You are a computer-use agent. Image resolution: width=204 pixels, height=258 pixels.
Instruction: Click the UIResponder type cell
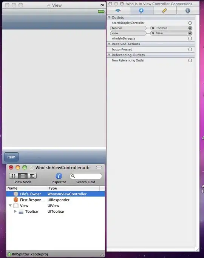[59, 200]
